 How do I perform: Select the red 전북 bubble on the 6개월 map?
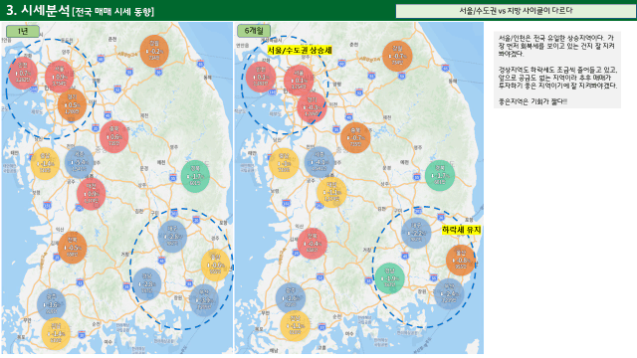[x=312, y=244]
